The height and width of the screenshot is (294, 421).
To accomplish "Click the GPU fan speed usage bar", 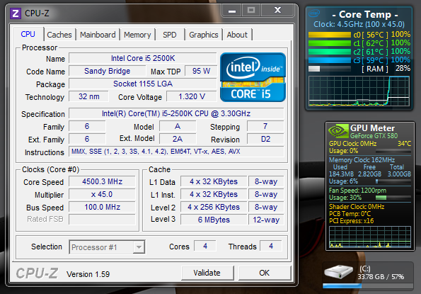I will 393,198.
